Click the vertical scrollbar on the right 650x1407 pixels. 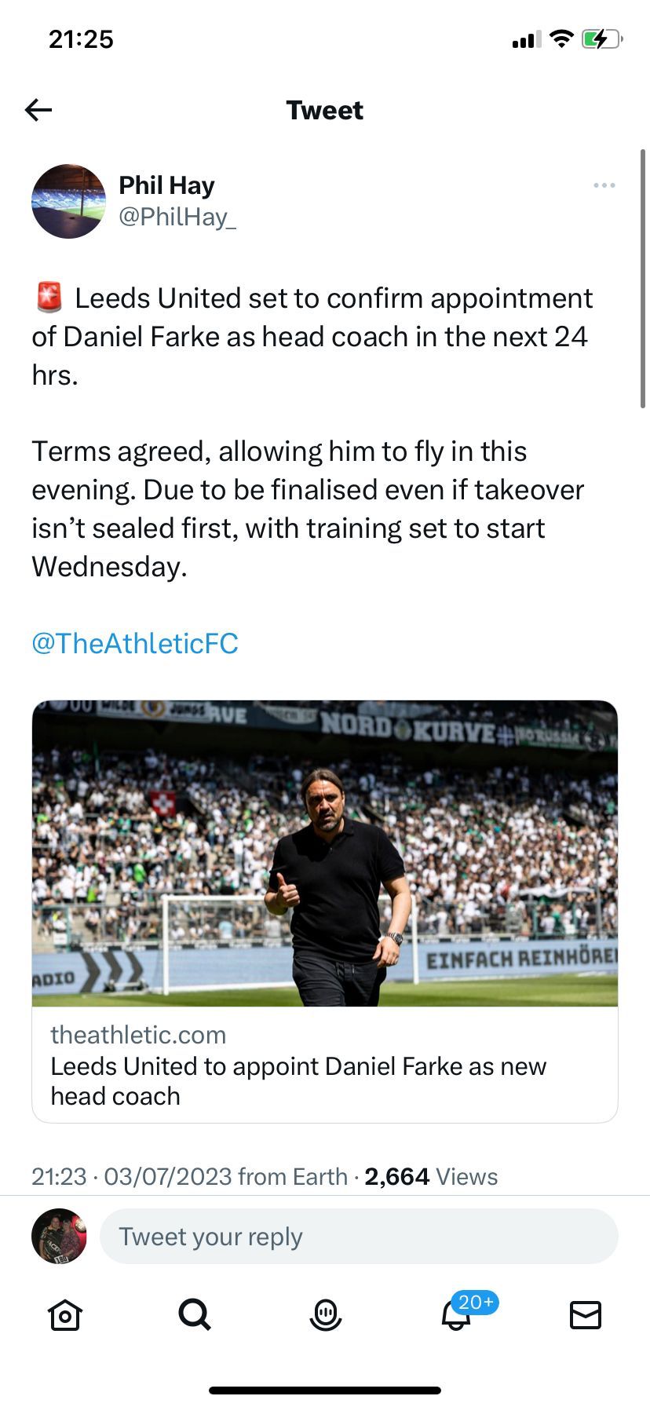point(643,279)
